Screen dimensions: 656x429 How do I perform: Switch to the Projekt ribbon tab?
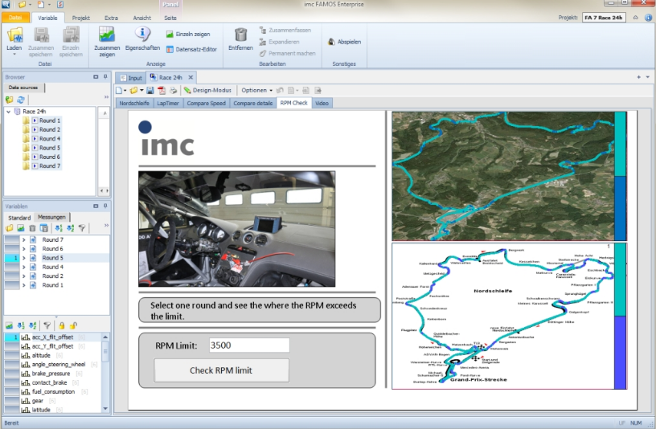coord(80,18)
